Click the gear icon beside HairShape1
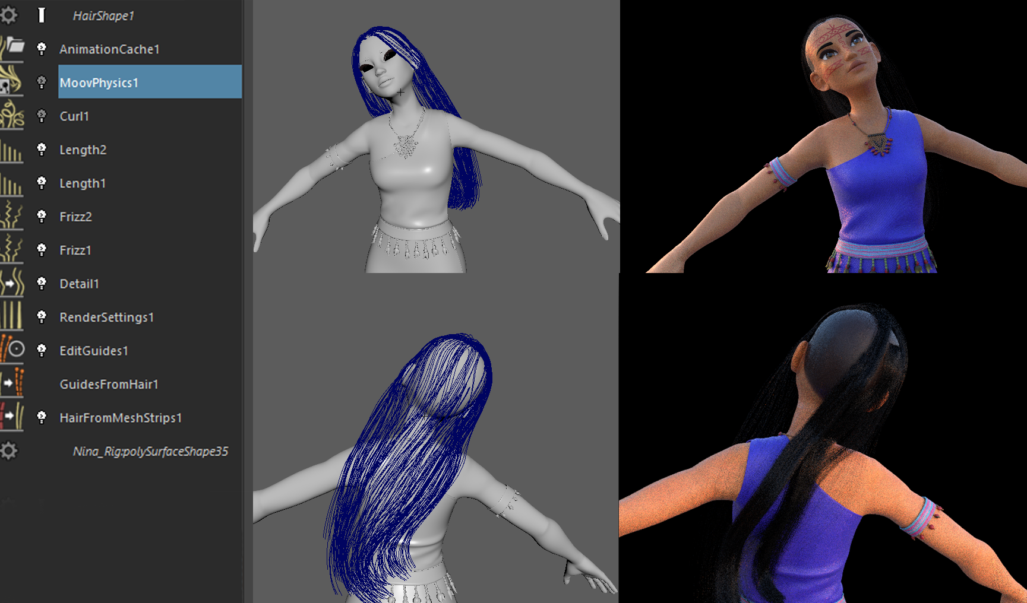This screenshot has height=603, width=1027. tap(9, 15)
